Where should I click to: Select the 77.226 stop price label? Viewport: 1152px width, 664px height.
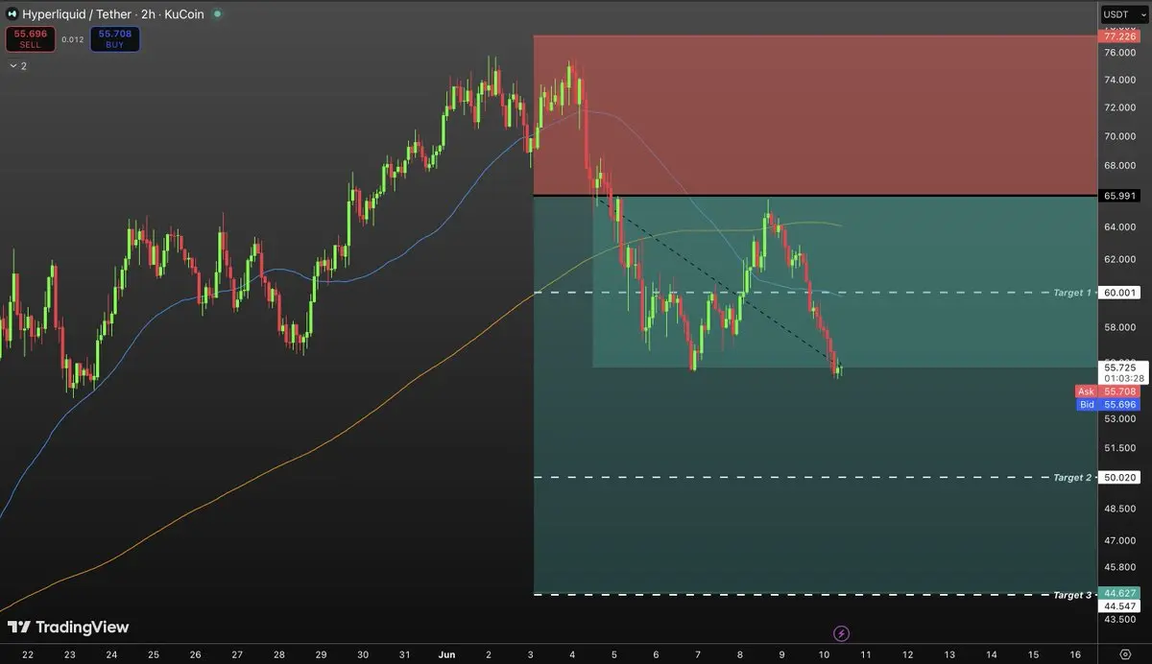(1119, 36)
